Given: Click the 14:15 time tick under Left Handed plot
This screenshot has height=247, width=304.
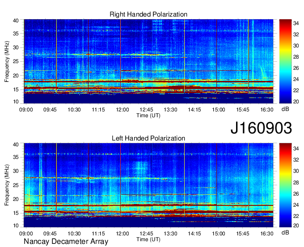Looking at the screenshot, I should [194, 234].
